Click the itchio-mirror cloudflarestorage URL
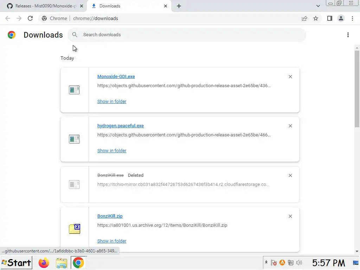360x270 pixels. click(x=183, y=184)
